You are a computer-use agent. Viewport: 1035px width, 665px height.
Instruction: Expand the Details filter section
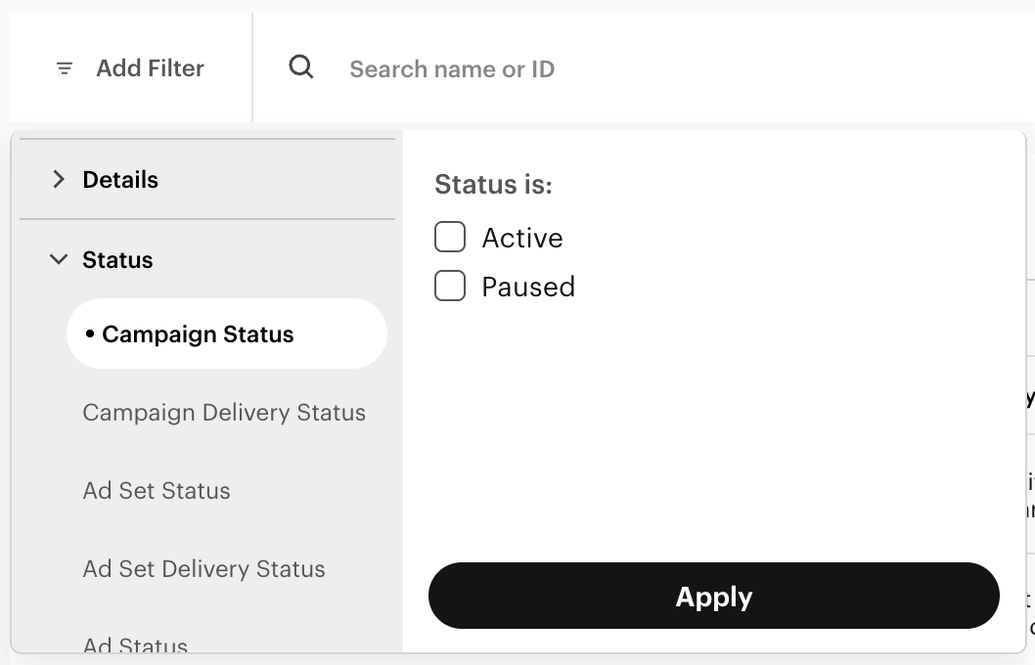pyautogui.click(x=59, y=179)
